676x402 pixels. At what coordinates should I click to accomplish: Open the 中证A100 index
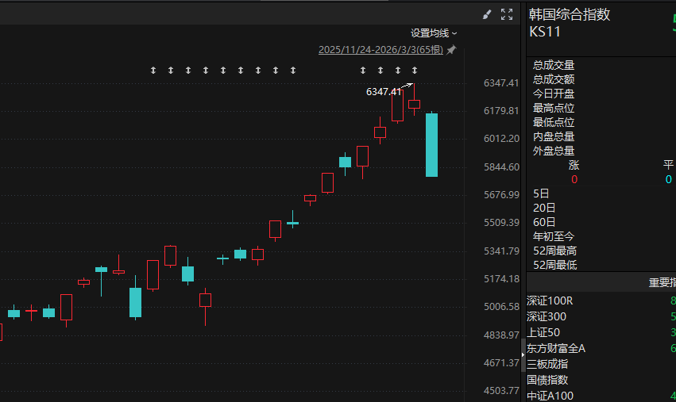[x=550, y=396]
